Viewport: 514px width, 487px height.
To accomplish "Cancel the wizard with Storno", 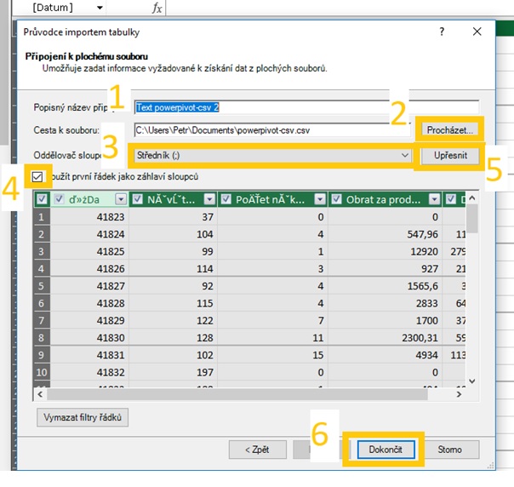I will point(449,450).
